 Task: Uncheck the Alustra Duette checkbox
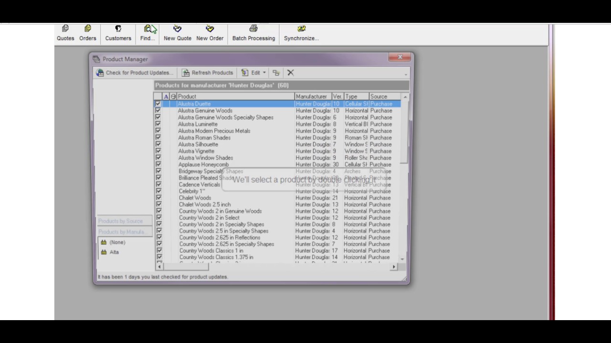tap(158, 104)
